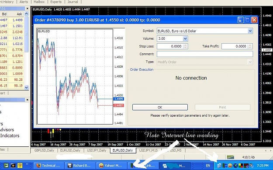Click the Take Profit value field
The image size is (273, 170).
point(235,46)
